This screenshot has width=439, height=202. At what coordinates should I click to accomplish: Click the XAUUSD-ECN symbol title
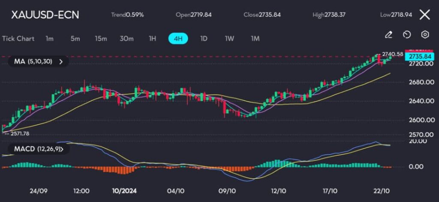pyautogui.click(x=45, y=15)
